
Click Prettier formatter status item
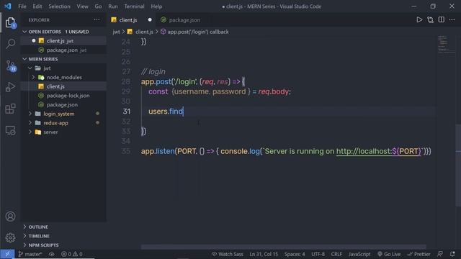tap(419, 254)
